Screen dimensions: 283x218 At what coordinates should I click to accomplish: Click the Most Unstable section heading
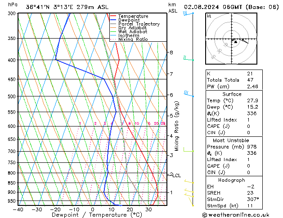pyautogui.click(x=231, y=140)
